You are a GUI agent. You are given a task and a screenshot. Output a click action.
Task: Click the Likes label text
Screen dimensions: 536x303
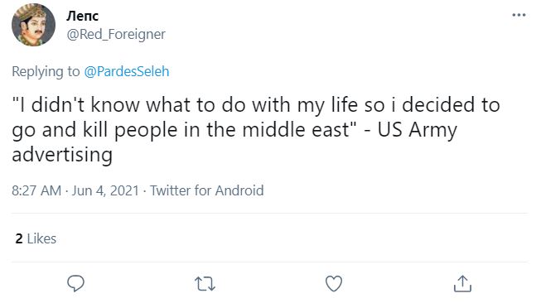pyautogui.click(x=41, y=238)
